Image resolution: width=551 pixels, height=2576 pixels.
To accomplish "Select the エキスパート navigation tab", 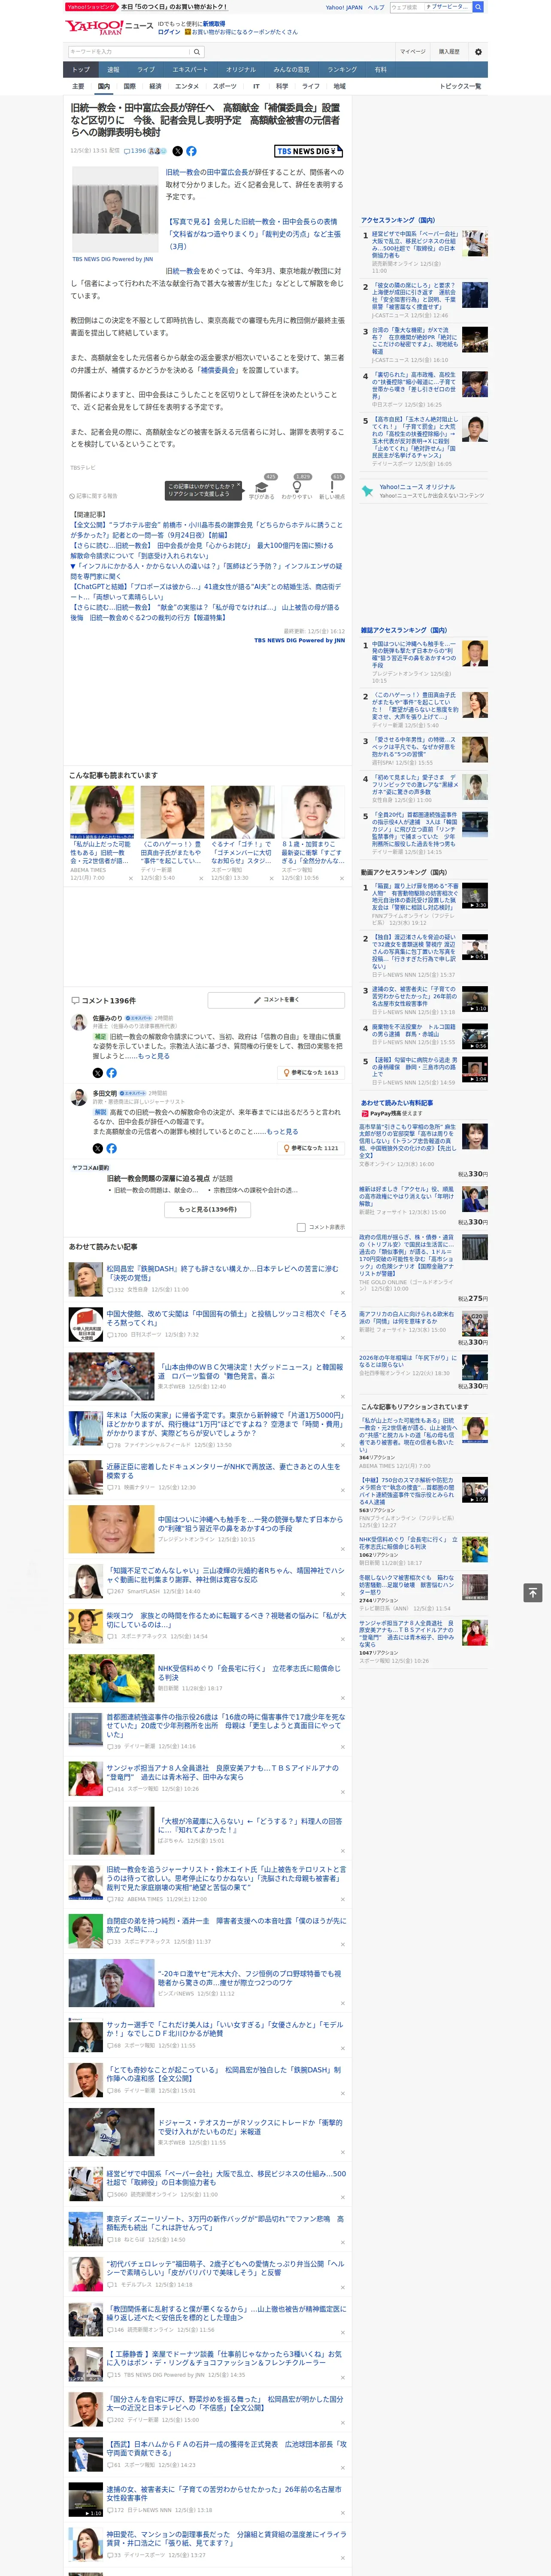I will tap(190, 69).
